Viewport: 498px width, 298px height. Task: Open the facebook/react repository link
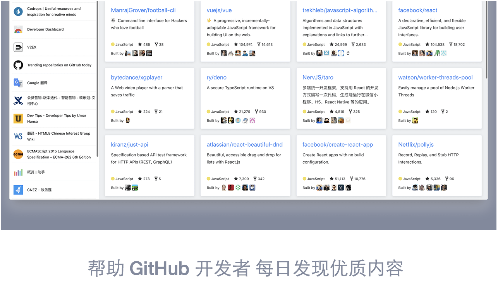tap(418, 10)
